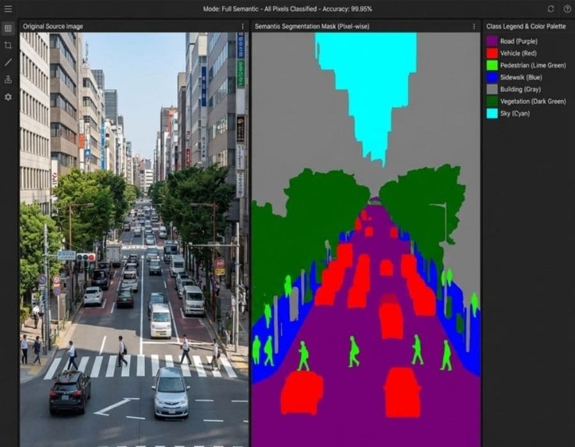Click the Original Source Image panel title

(x=53, y=26)
